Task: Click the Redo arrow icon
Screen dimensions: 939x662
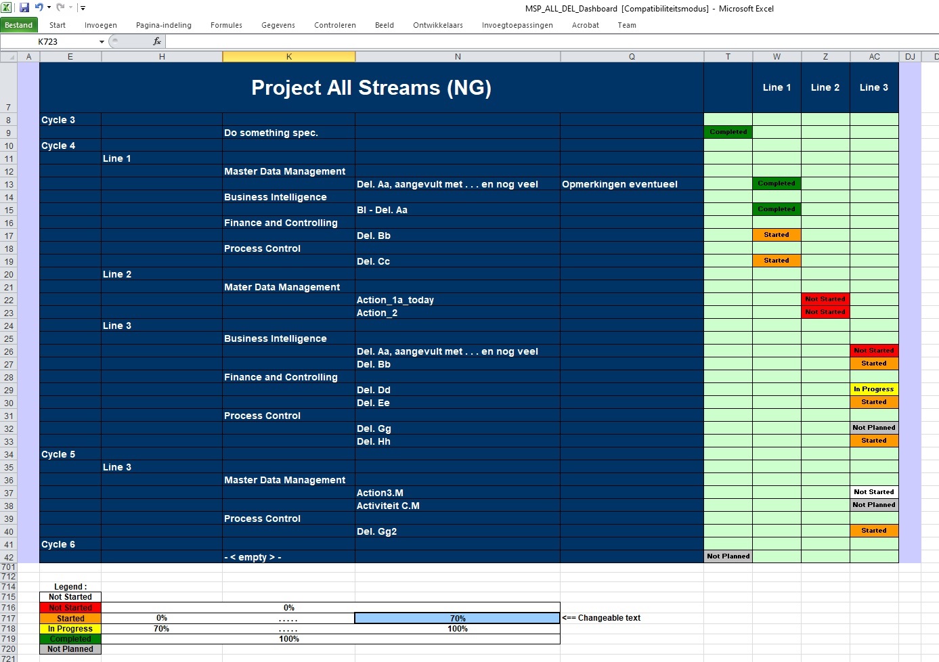Action: [x=60, y=8]
